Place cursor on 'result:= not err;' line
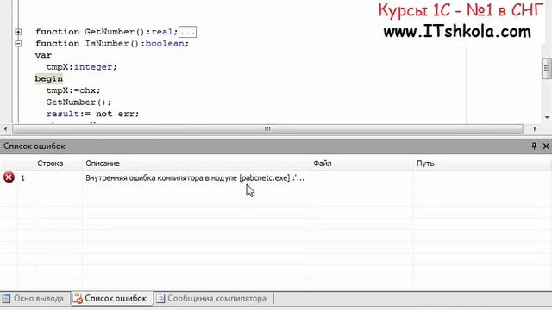 92,114
